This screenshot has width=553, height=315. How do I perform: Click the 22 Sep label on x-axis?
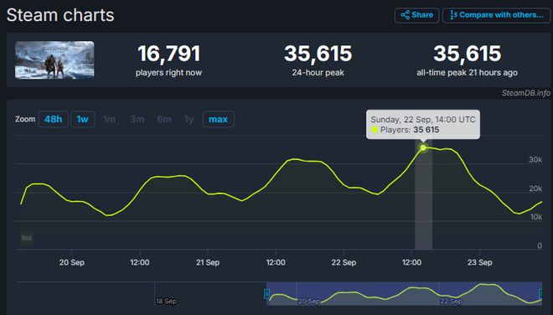point(344,262)
